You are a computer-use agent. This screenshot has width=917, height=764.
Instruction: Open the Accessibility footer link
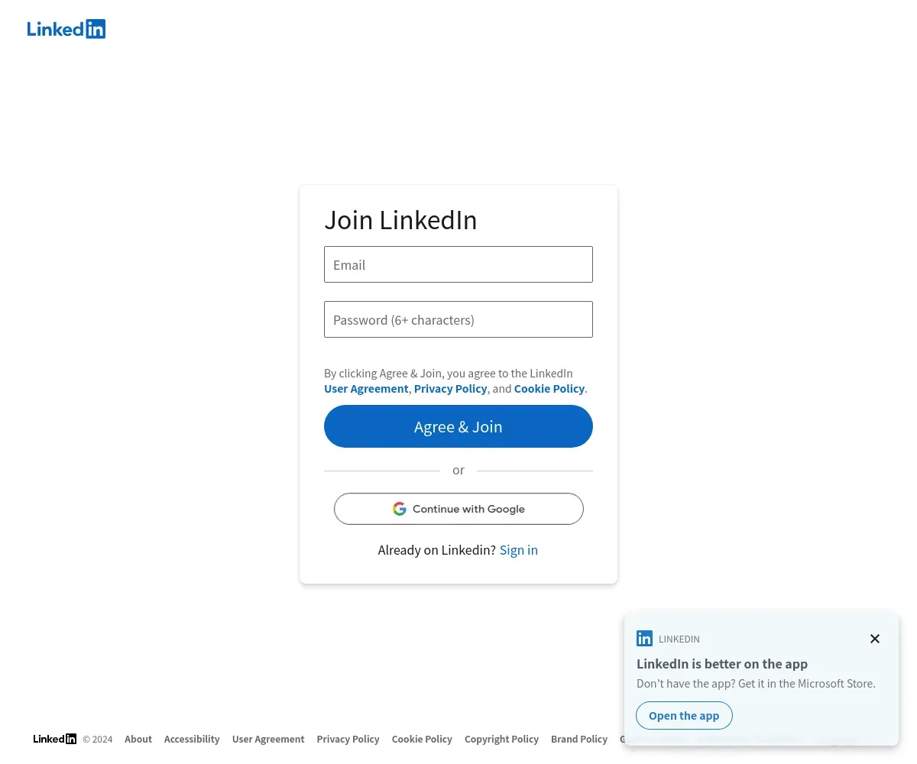point(192,739)
